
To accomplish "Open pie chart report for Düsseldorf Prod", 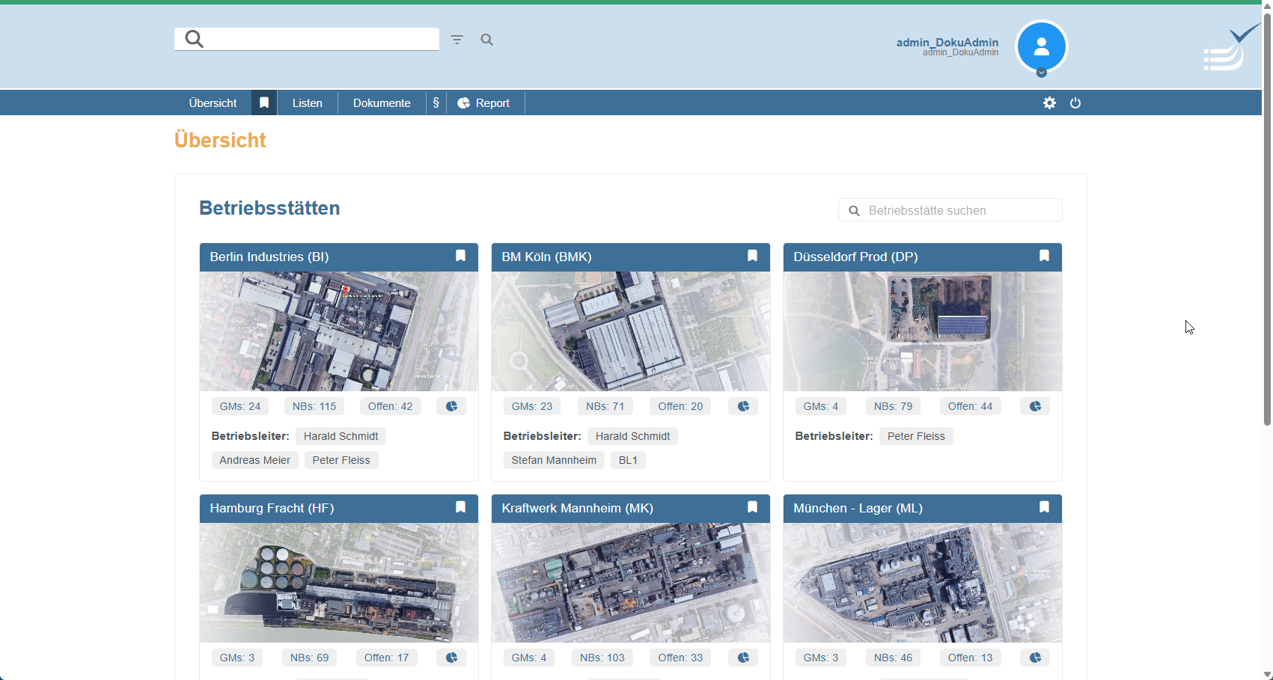I will tap(1035, 406).
